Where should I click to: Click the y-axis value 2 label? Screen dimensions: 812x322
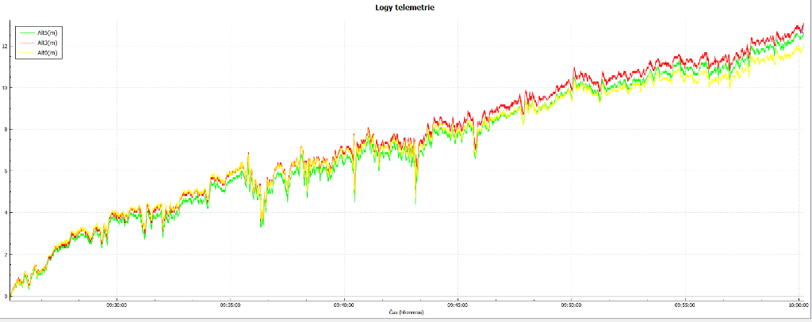[x=6, y=255]
